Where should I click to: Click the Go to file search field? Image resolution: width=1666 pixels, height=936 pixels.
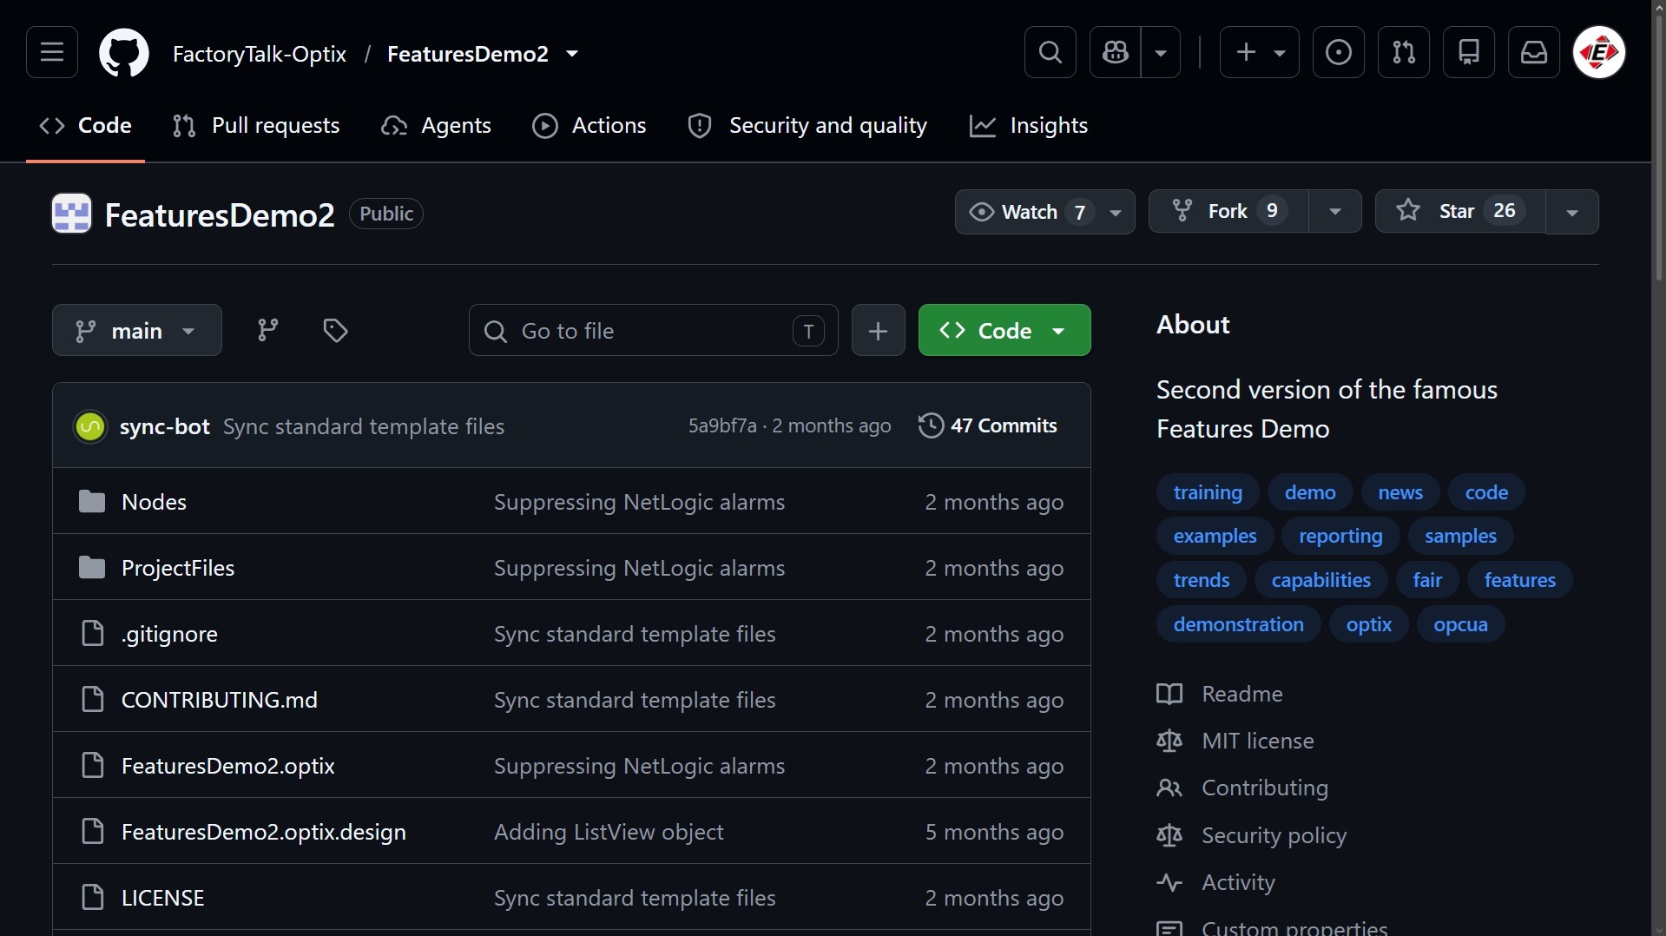654,330
